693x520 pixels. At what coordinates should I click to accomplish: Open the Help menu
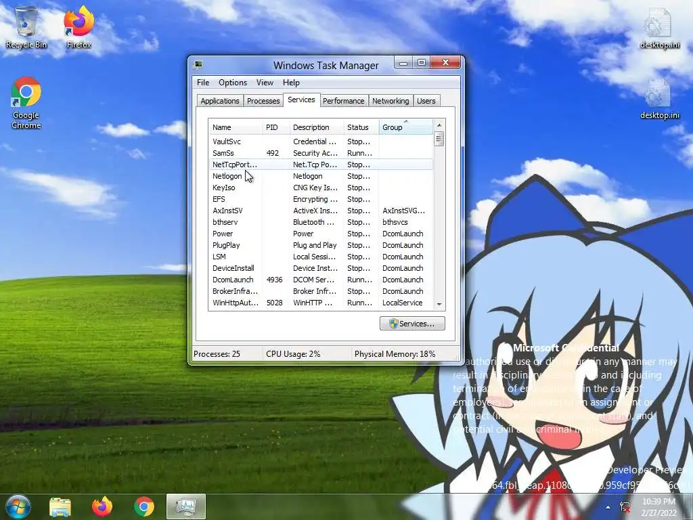(x=291, y=83)
